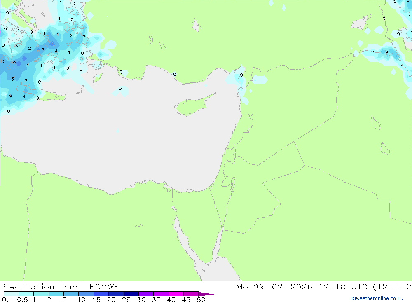Pick the 1–2 mm legend color box
412x302 pixels.
(x=41, y=294)
